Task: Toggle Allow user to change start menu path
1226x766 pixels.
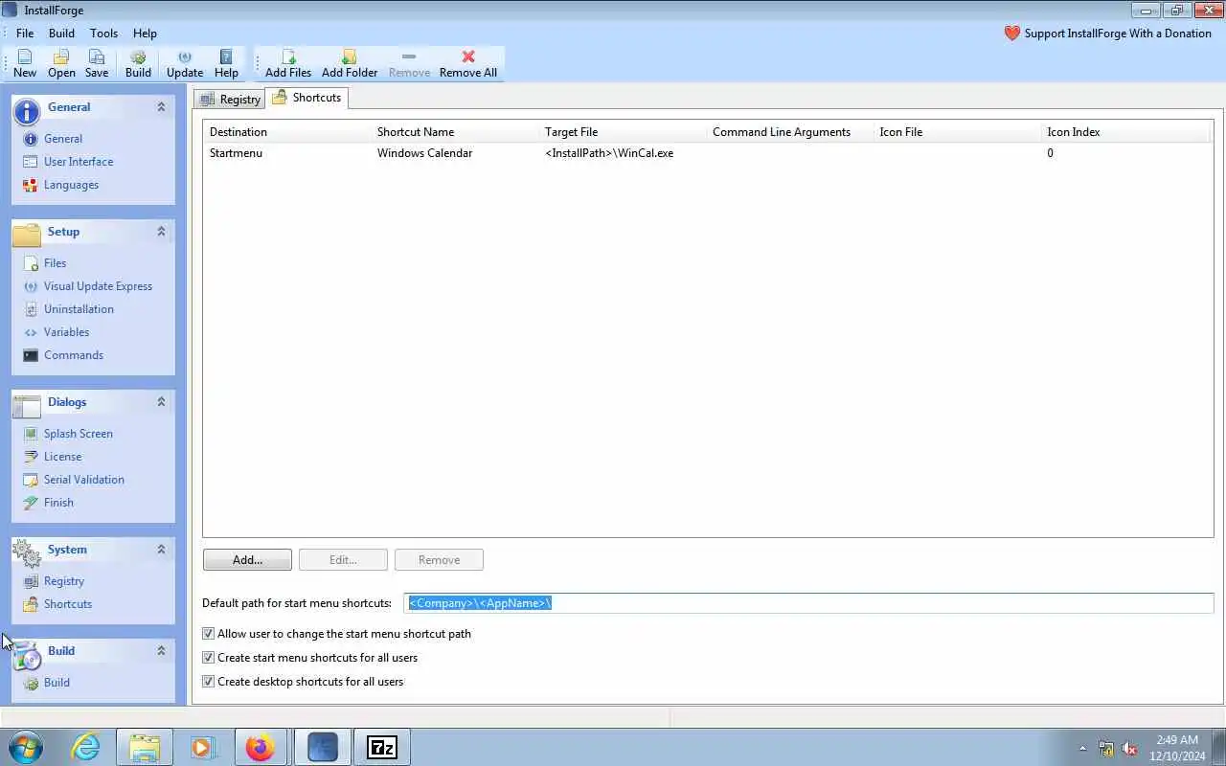Action: 208,634
